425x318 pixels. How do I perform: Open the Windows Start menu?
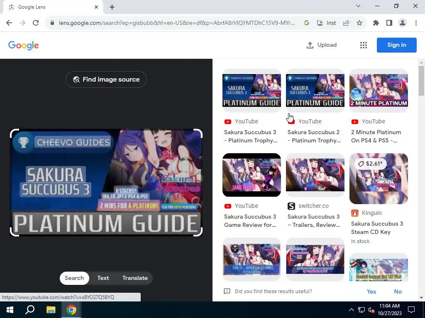(10, 310)
